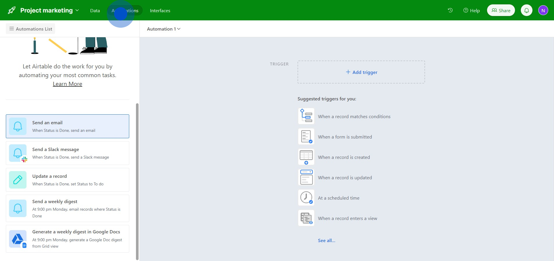Click the Add trigger button
This screenshot has height=261, width=554.
361,72
